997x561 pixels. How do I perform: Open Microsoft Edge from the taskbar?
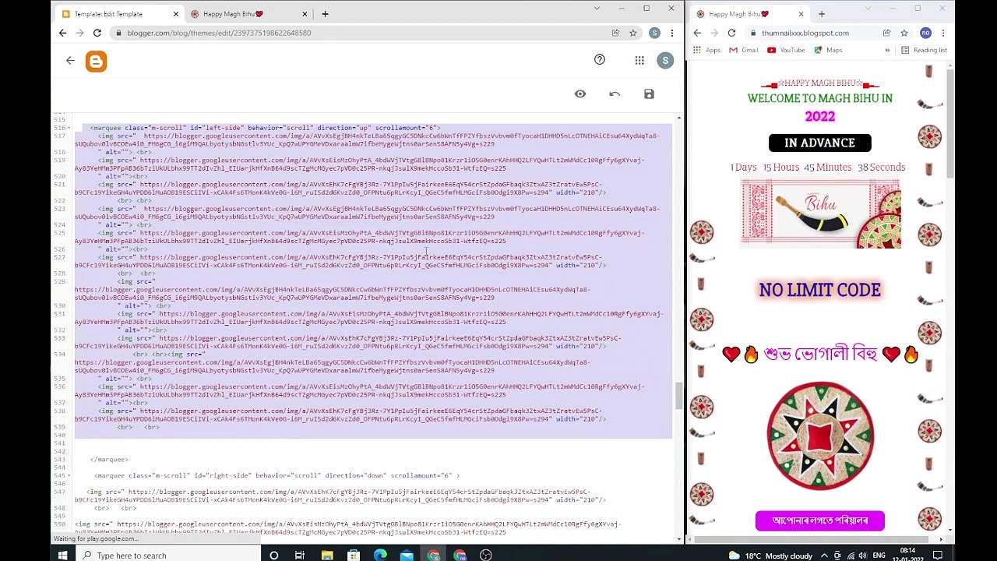[380, 555]
